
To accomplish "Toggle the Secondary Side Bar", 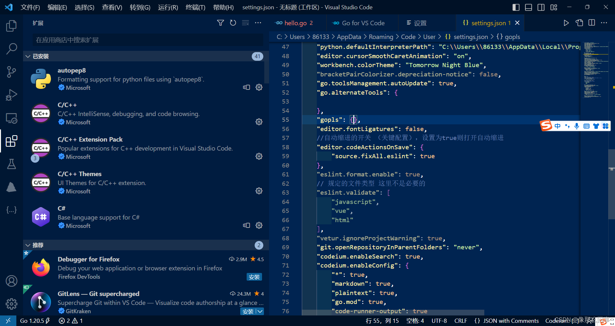I will coord(541,7).
